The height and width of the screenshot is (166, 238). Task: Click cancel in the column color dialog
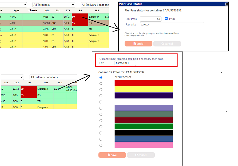[x=140, y=155]
